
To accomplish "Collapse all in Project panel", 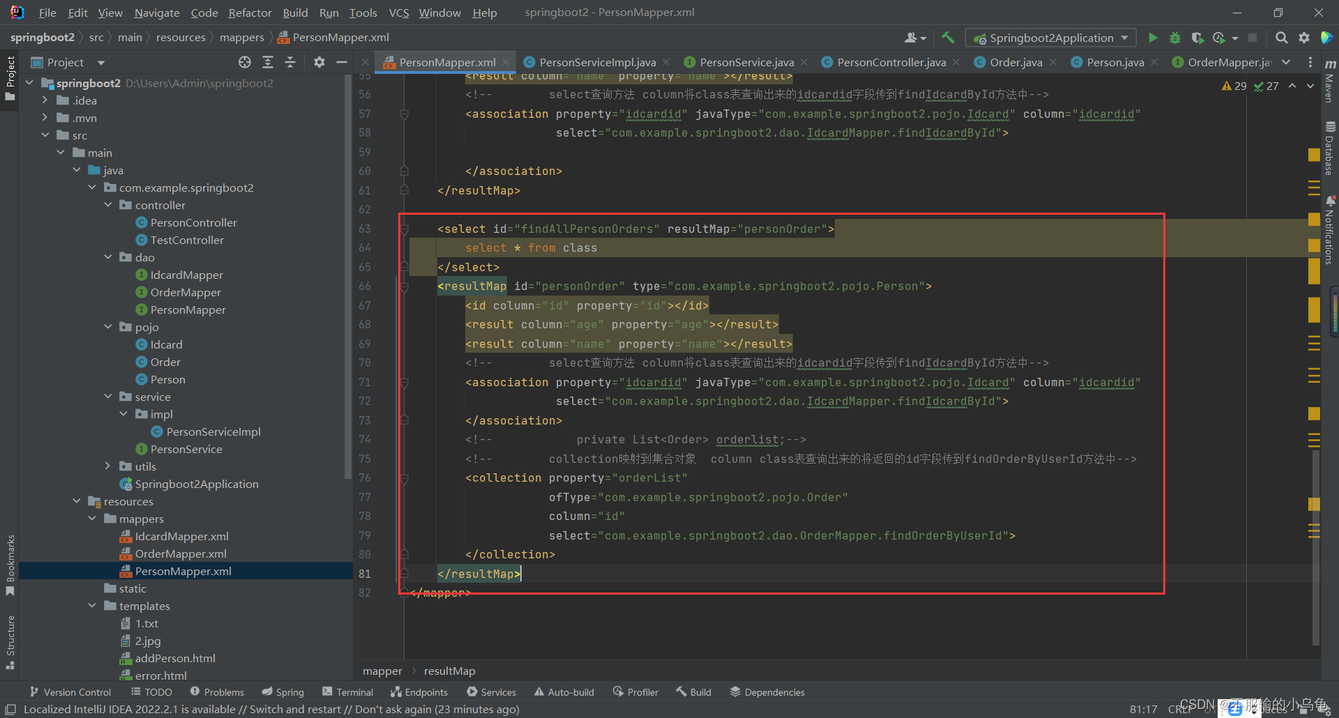I will coord(290,62).
